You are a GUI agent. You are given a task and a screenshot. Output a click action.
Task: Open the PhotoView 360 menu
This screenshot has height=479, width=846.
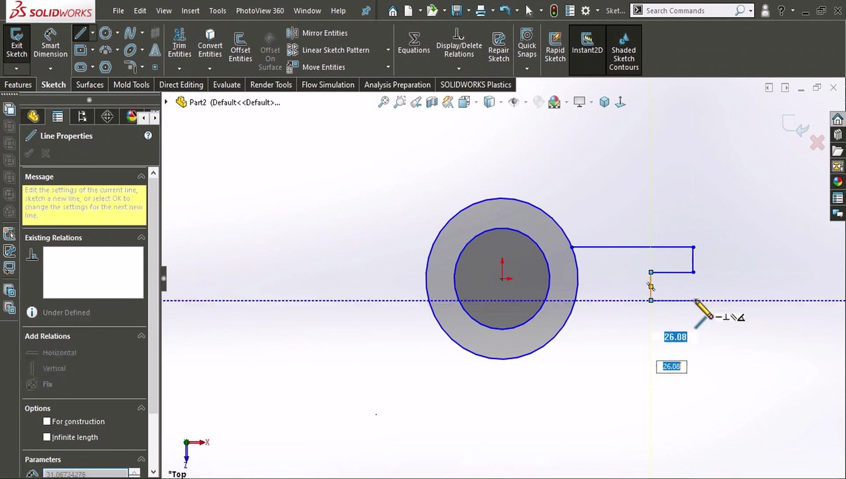(260, 11)
